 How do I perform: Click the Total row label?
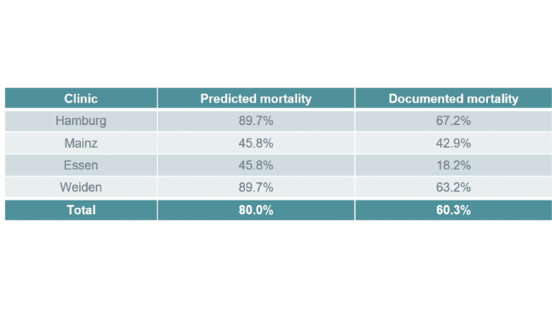80,210
